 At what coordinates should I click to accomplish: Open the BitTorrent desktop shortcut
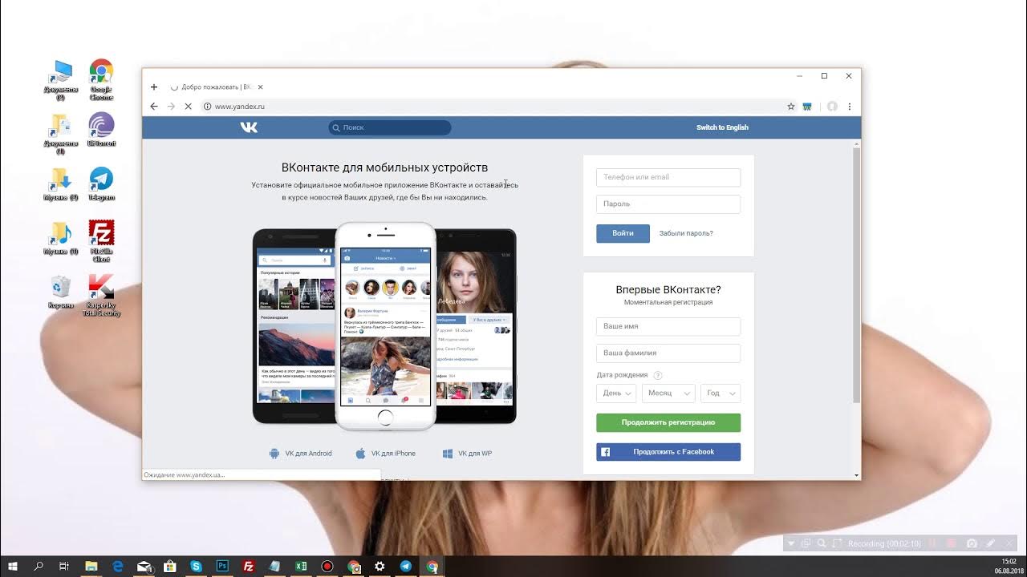coord(101,129)
